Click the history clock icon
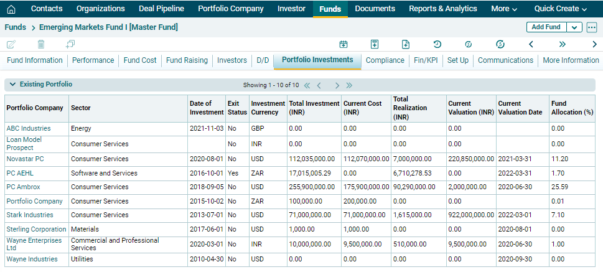This screenshot has height=272, width=603. tap(437, 44)
